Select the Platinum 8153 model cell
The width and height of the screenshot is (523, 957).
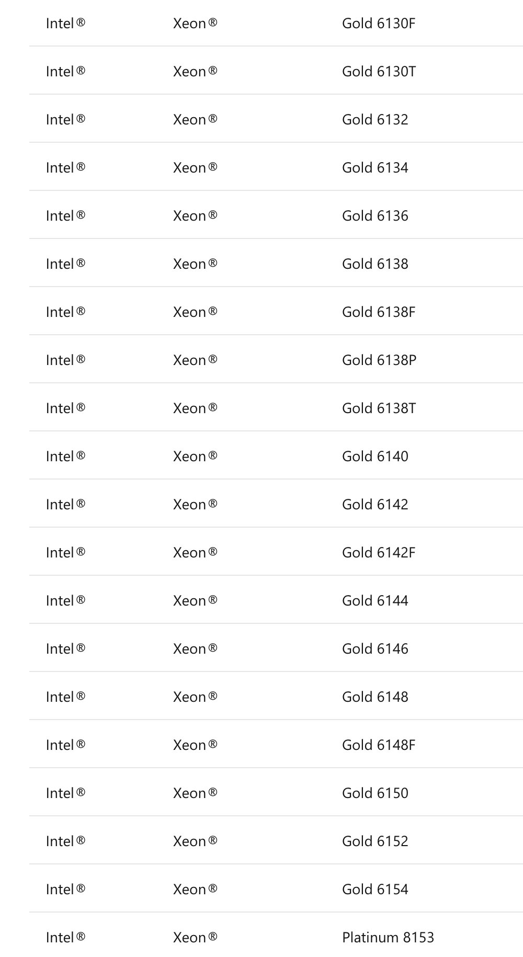pyautogui.click(x=388, y=938)
